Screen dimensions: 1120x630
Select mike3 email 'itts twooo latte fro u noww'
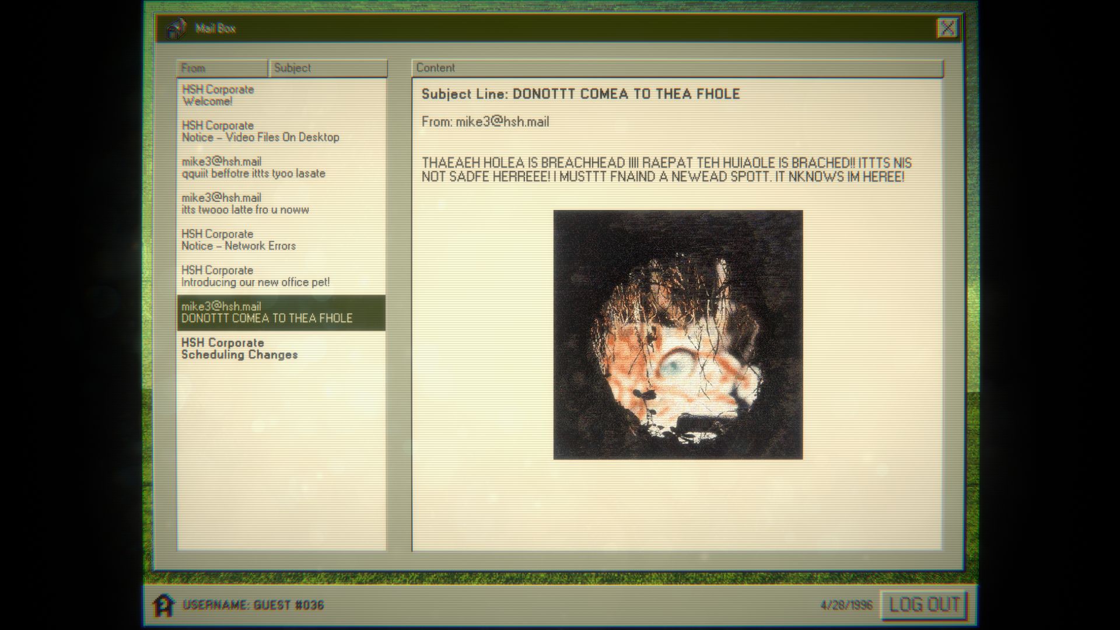pos(281,204)
